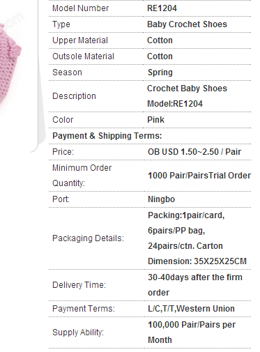This screenshot has width=260, height=352.
Task: Click the Model:RE1204 description line
Action: pos(175,104)
